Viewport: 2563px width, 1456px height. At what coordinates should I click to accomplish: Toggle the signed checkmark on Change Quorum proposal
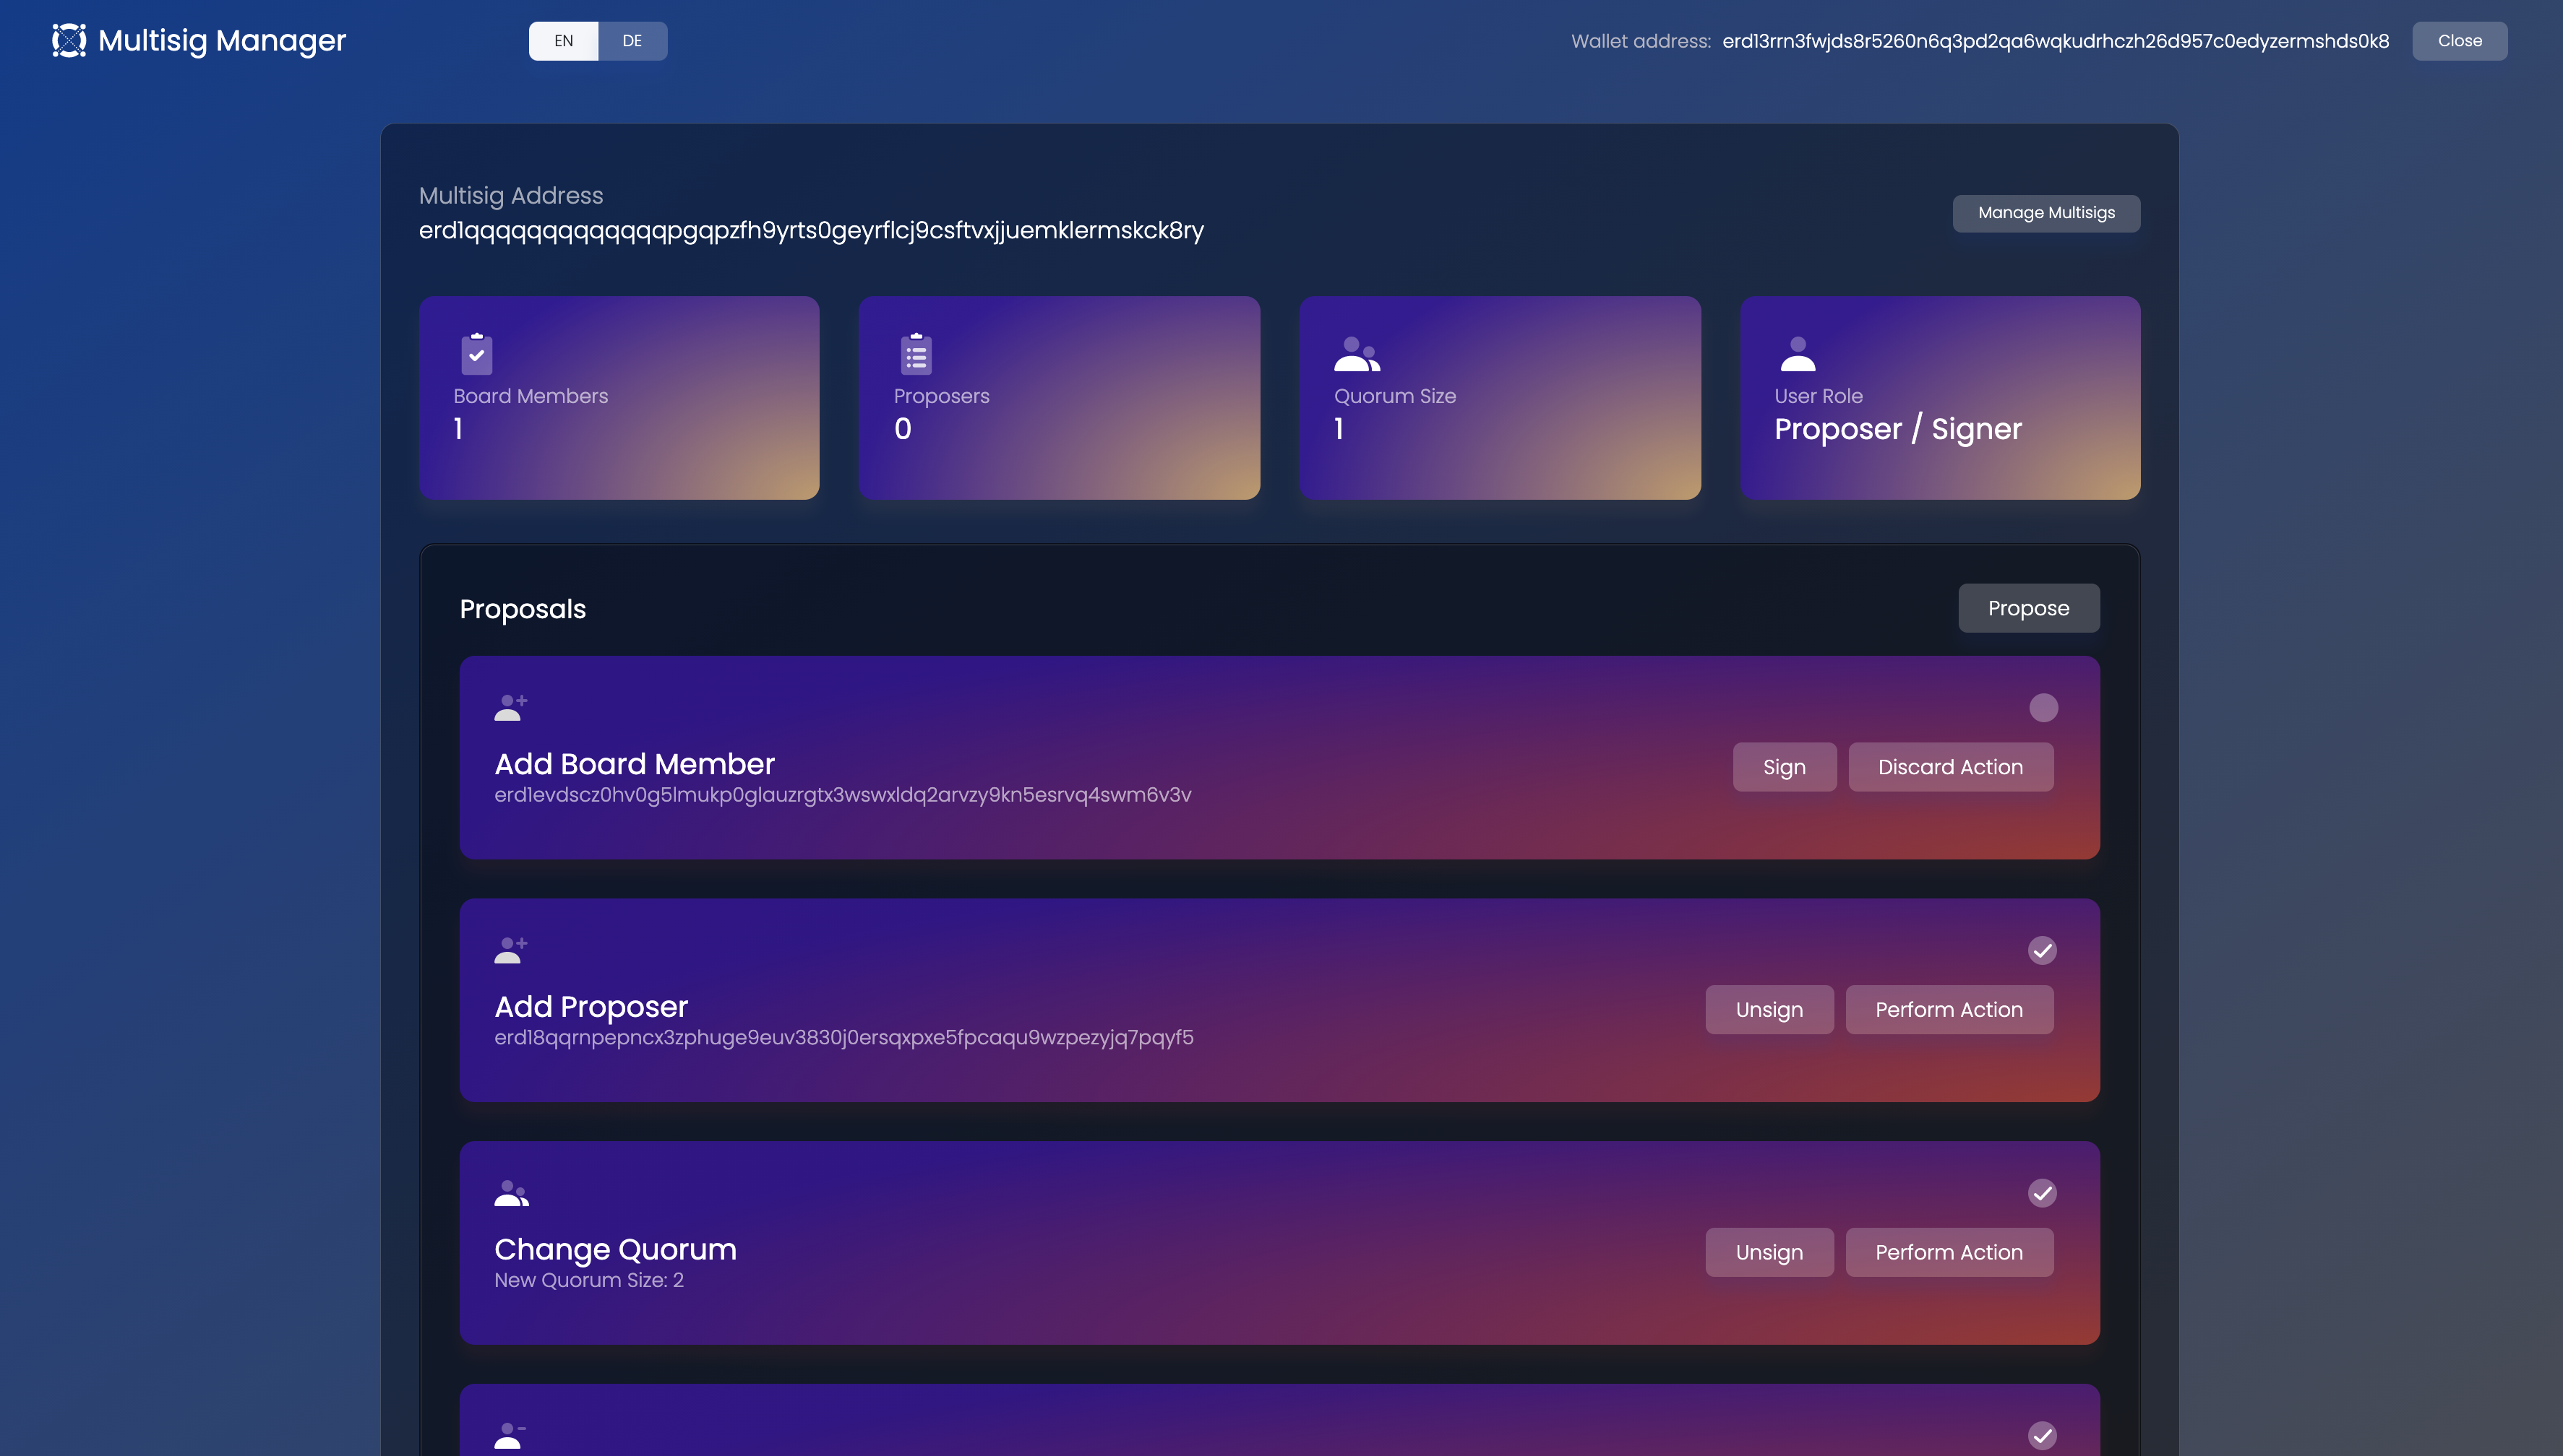click(2042, 1192)
